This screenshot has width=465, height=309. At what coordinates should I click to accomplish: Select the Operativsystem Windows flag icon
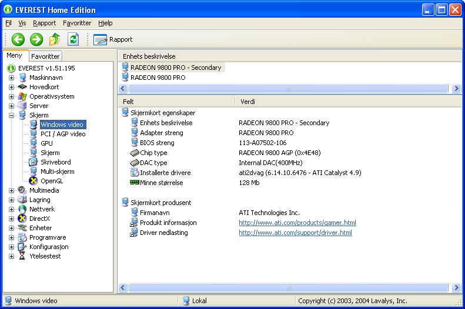coord(22,96)
